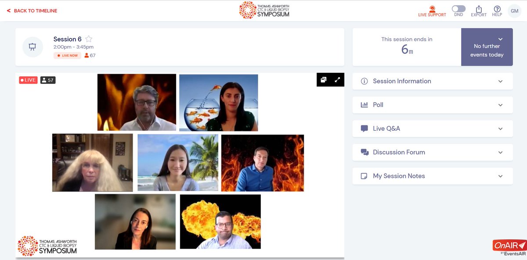Click the Poll chart icon
The height and width of the screenshot is (260, 527).
tap(364, 105)
